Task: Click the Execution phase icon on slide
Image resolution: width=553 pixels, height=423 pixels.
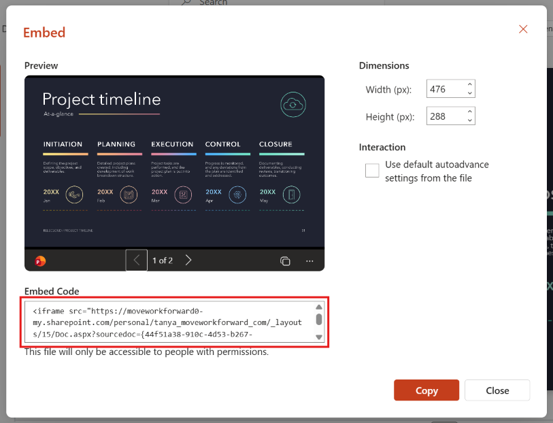Action: click(x=183, y=194)
